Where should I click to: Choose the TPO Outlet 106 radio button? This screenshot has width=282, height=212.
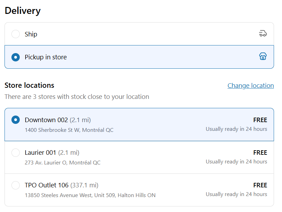coord(16,185)
